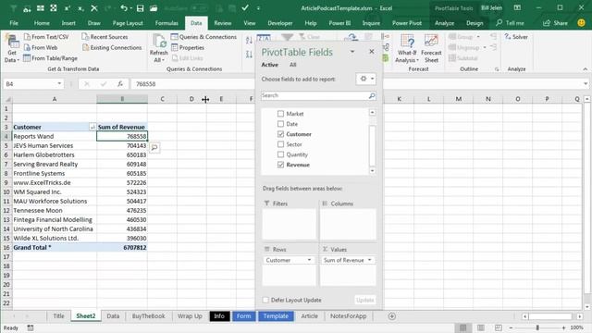Open the Analyze PivotTable tab
This screenshot has height=333, width=592.
pyautogui.click(x=444, y=23)
